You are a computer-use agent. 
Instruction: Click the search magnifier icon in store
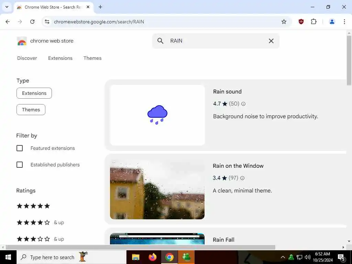[x=160, y=41]
